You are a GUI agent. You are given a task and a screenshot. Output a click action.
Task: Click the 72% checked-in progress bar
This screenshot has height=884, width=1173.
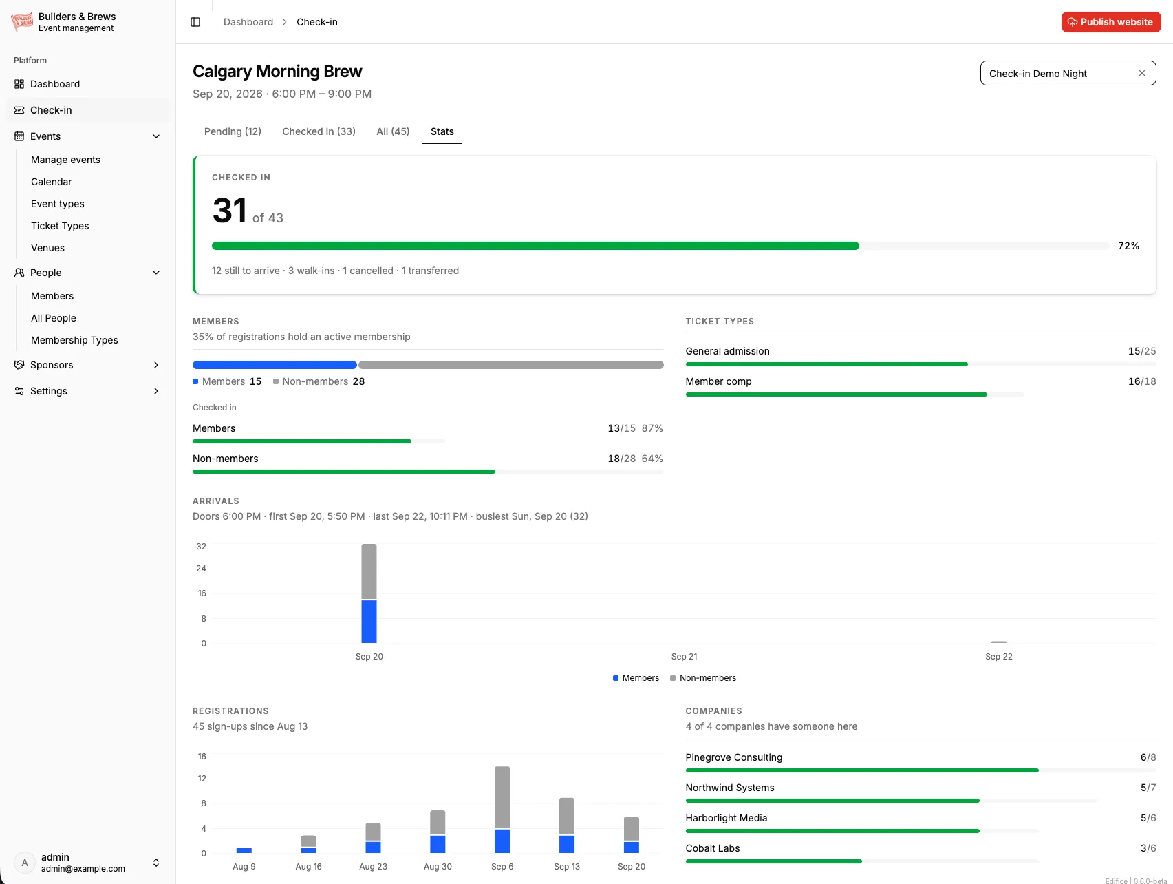660,246
